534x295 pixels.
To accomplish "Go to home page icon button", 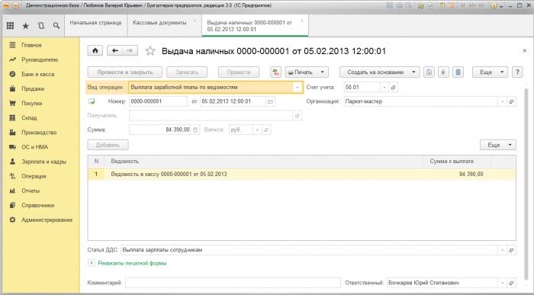I will (x=95, y=51).
